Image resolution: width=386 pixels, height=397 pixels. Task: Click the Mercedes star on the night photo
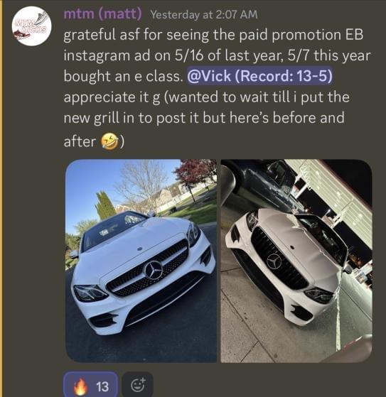pos(274,262)
